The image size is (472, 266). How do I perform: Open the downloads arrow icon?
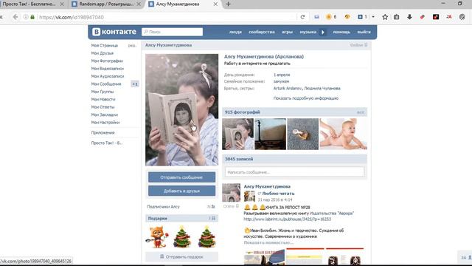click(409, 17)
